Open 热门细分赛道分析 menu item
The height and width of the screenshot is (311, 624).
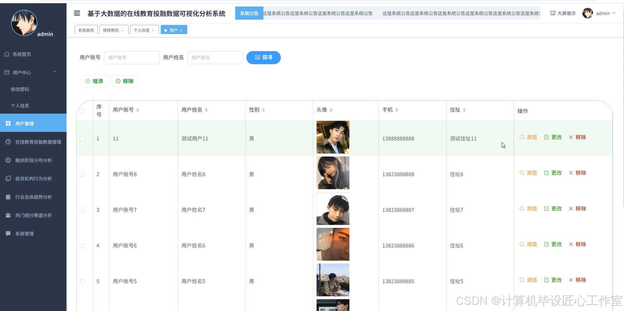click(33, 215)
